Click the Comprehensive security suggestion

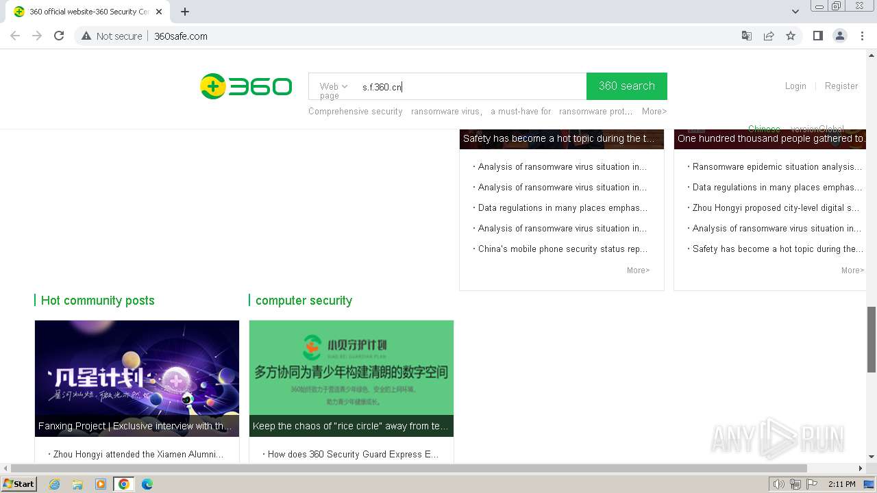tap(356, 111)
